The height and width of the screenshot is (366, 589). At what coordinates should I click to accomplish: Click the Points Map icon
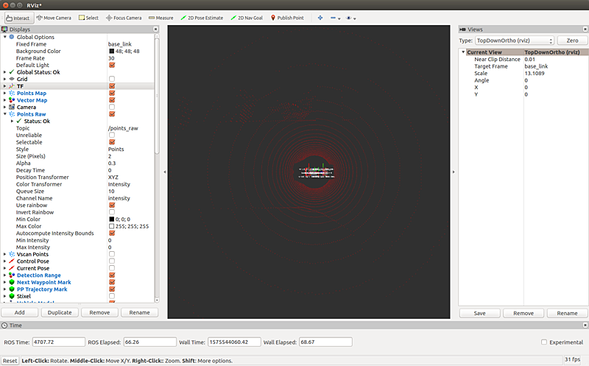click(x=12, y=94)
